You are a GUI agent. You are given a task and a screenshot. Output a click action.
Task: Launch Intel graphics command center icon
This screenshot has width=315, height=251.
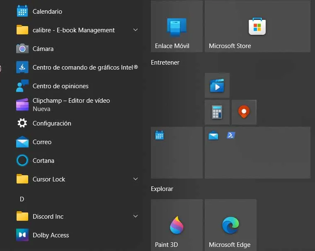(22, 67)
